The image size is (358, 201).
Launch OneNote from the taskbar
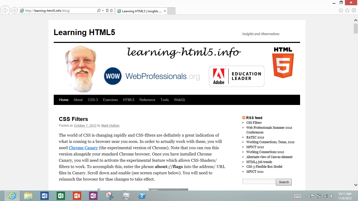pos(93,196)
